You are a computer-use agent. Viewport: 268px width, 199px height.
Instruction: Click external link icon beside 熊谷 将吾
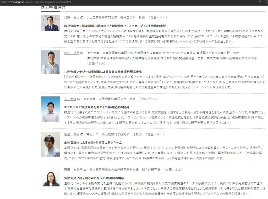point(82,53)
